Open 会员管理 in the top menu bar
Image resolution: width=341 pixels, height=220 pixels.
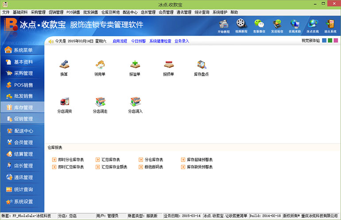pos(166,12)
